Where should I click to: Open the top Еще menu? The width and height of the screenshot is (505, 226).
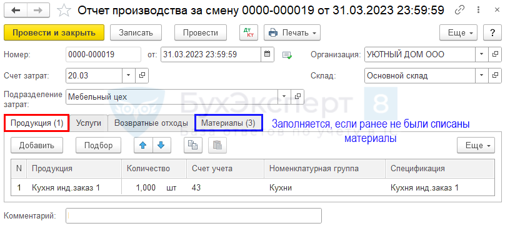pos(458,32)
